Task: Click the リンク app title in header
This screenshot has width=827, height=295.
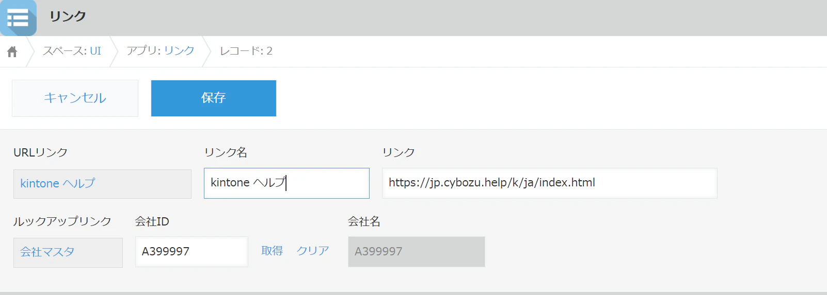Action: tap(68, 16)
